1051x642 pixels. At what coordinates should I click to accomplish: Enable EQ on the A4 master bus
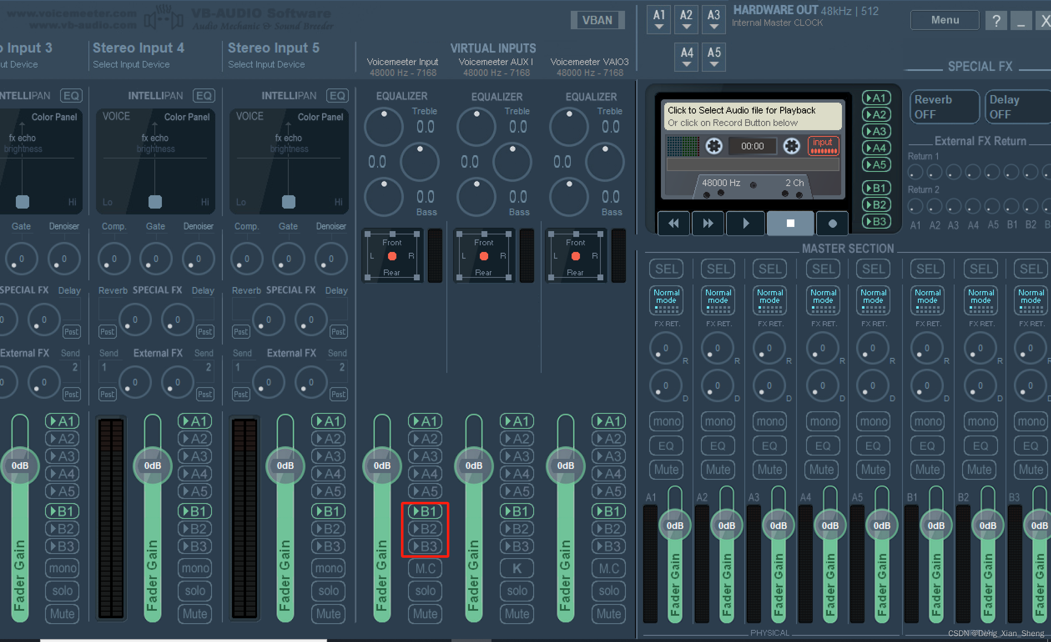[x=822, y=446]
